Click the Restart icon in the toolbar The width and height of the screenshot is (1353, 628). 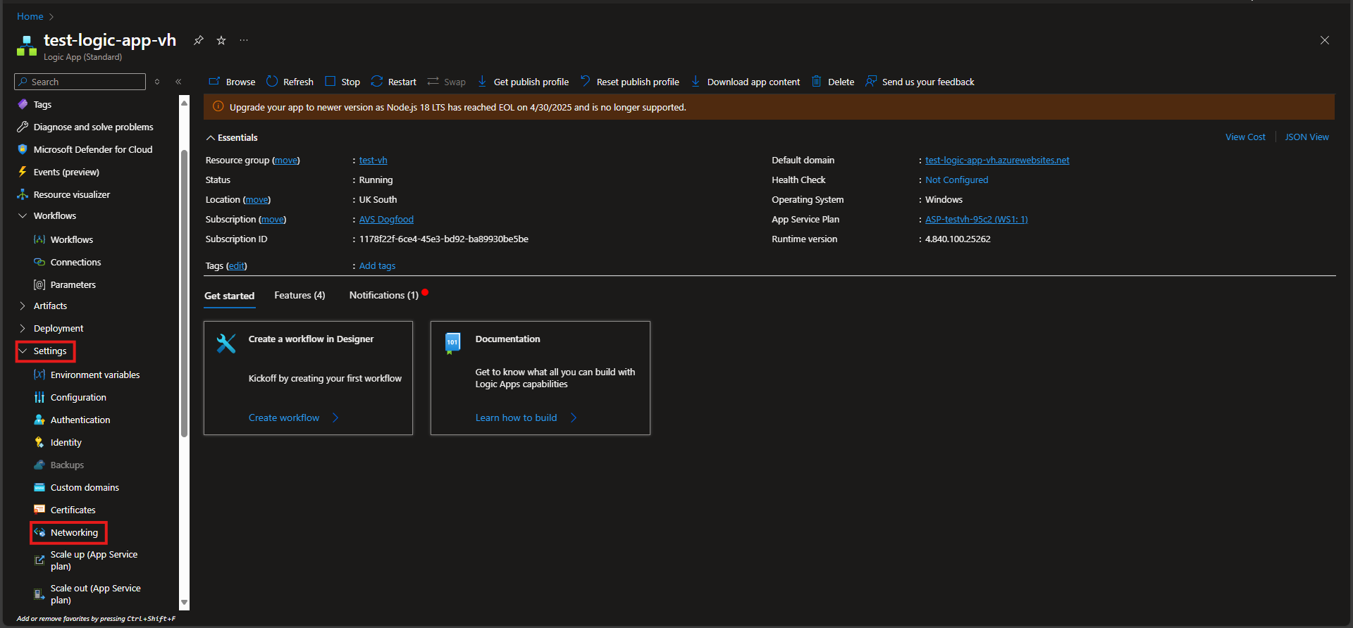pyautogui.click(x=377, y=82)
